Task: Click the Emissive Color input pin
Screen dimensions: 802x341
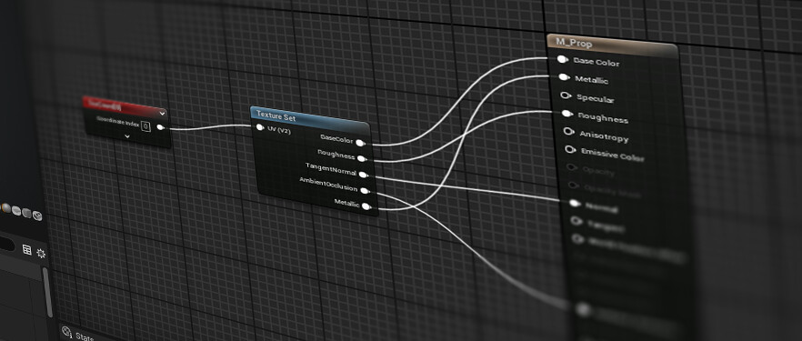Action: pyautogui.click(x=570, y=149)
